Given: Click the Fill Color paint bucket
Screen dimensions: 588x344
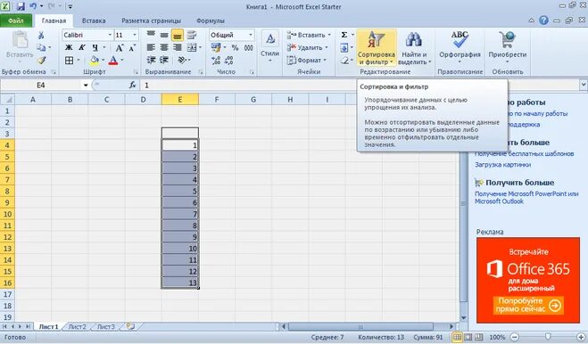Looking at the screenshot, I should (95, 60).
